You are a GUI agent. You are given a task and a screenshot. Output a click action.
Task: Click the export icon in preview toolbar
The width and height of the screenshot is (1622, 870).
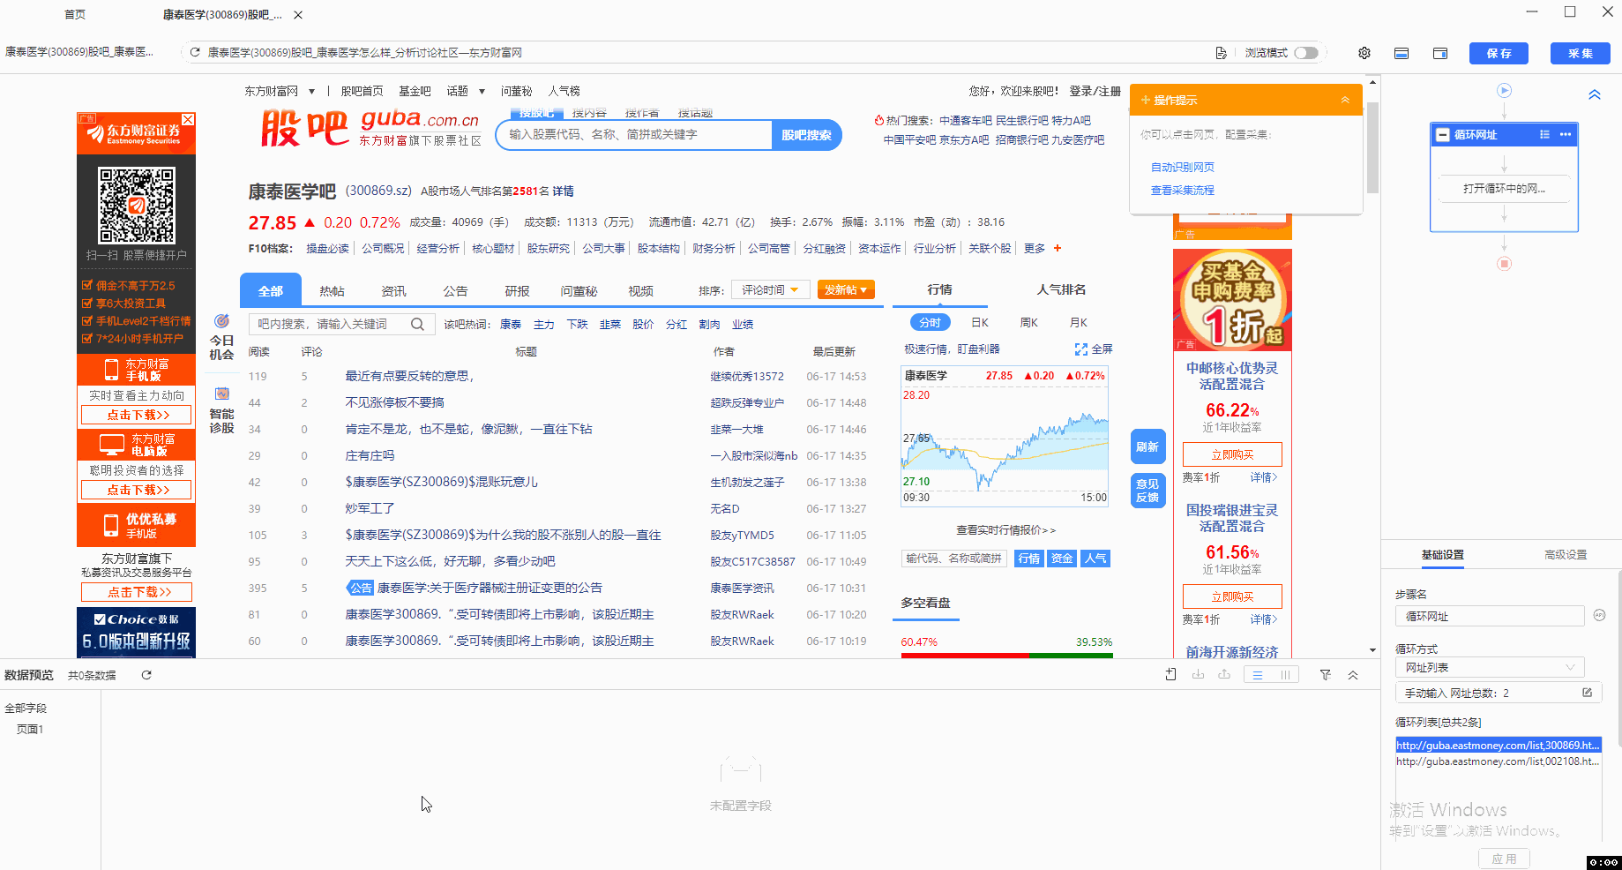1224,675
